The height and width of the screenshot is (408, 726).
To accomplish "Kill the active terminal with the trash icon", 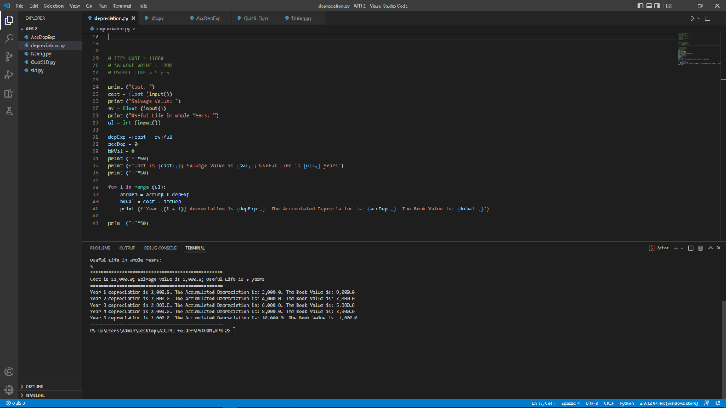I will [x=700, y=248].
